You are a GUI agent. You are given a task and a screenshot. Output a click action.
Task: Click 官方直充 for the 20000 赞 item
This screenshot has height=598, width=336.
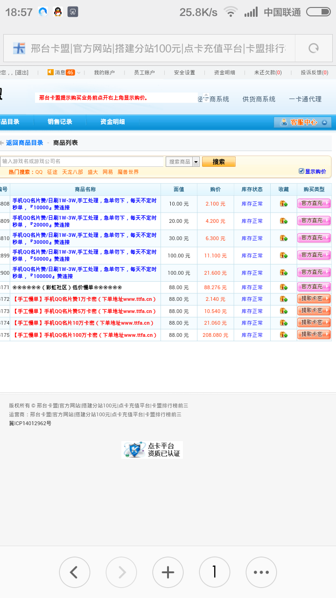tap(314, 221)
